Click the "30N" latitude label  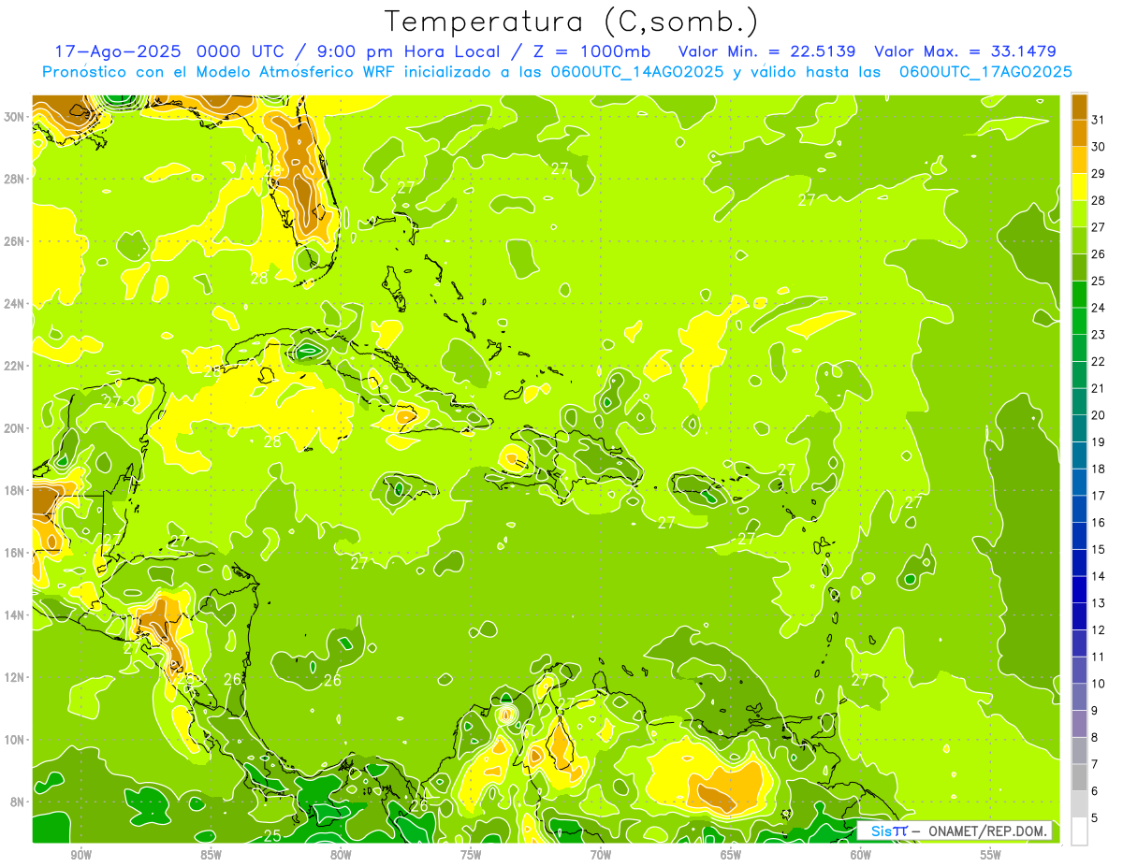14,117
